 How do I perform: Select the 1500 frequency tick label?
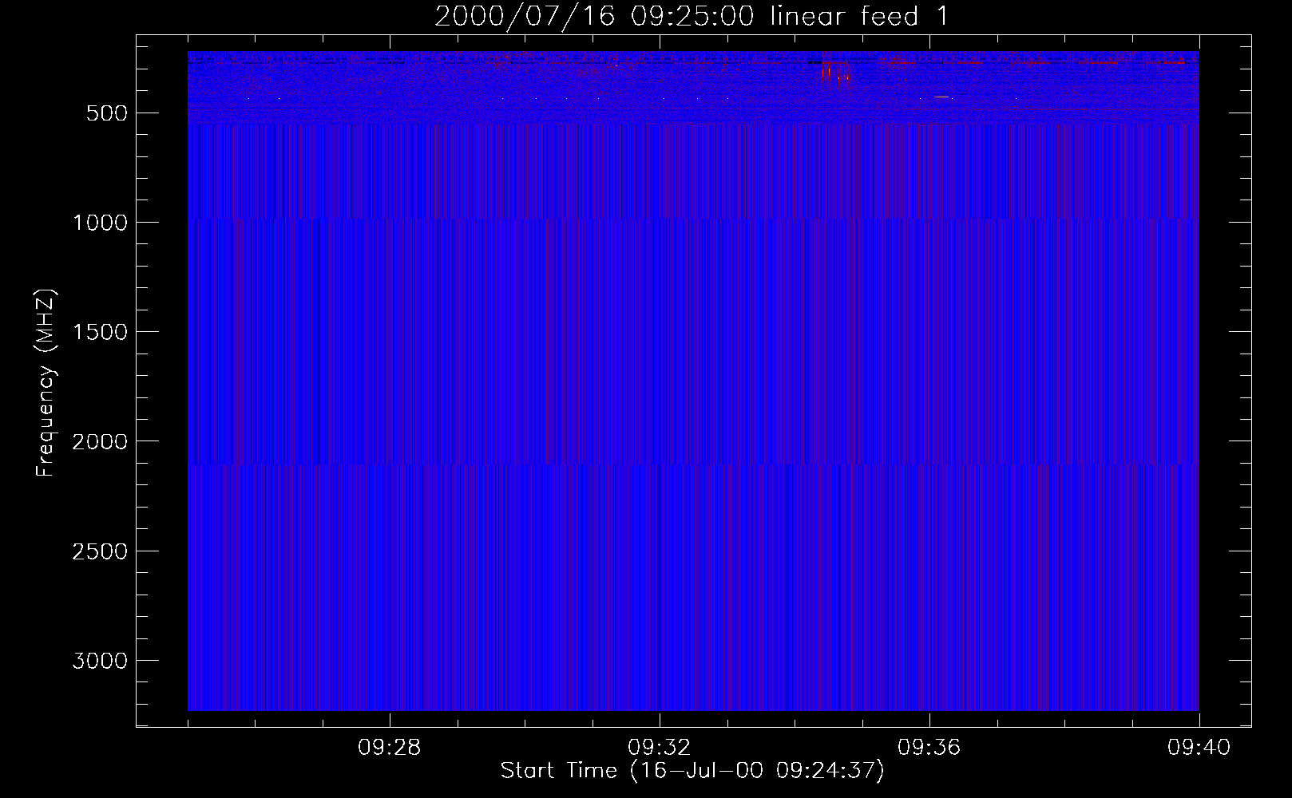click(x=100, y=332)
